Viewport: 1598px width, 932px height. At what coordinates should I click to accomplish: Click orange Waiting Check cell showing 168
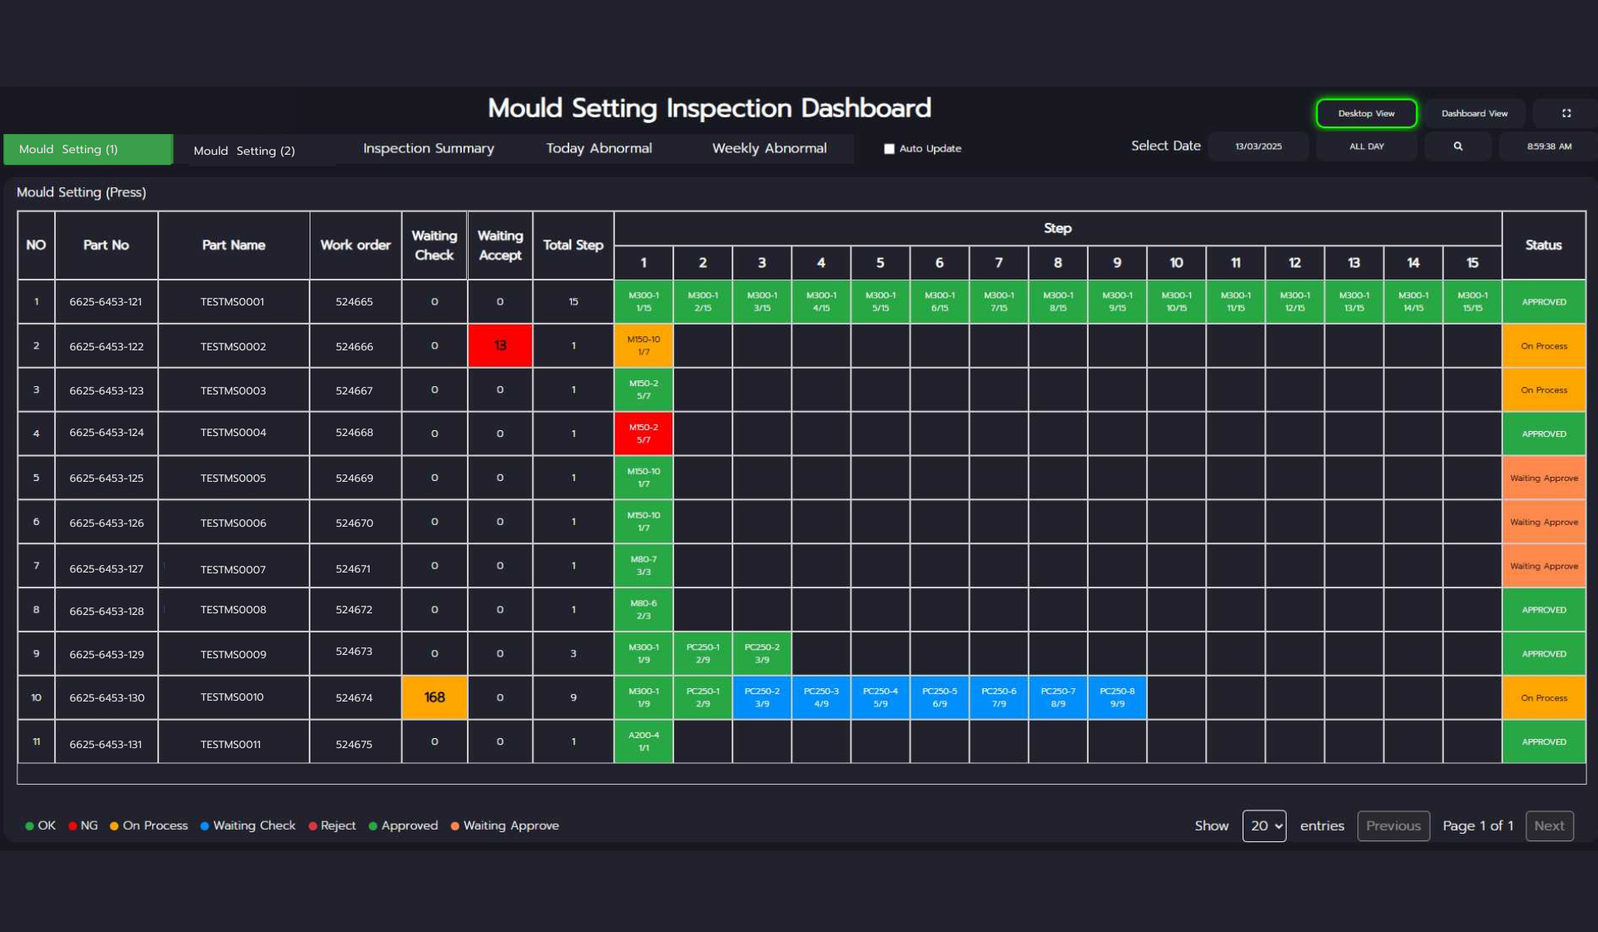434,697
